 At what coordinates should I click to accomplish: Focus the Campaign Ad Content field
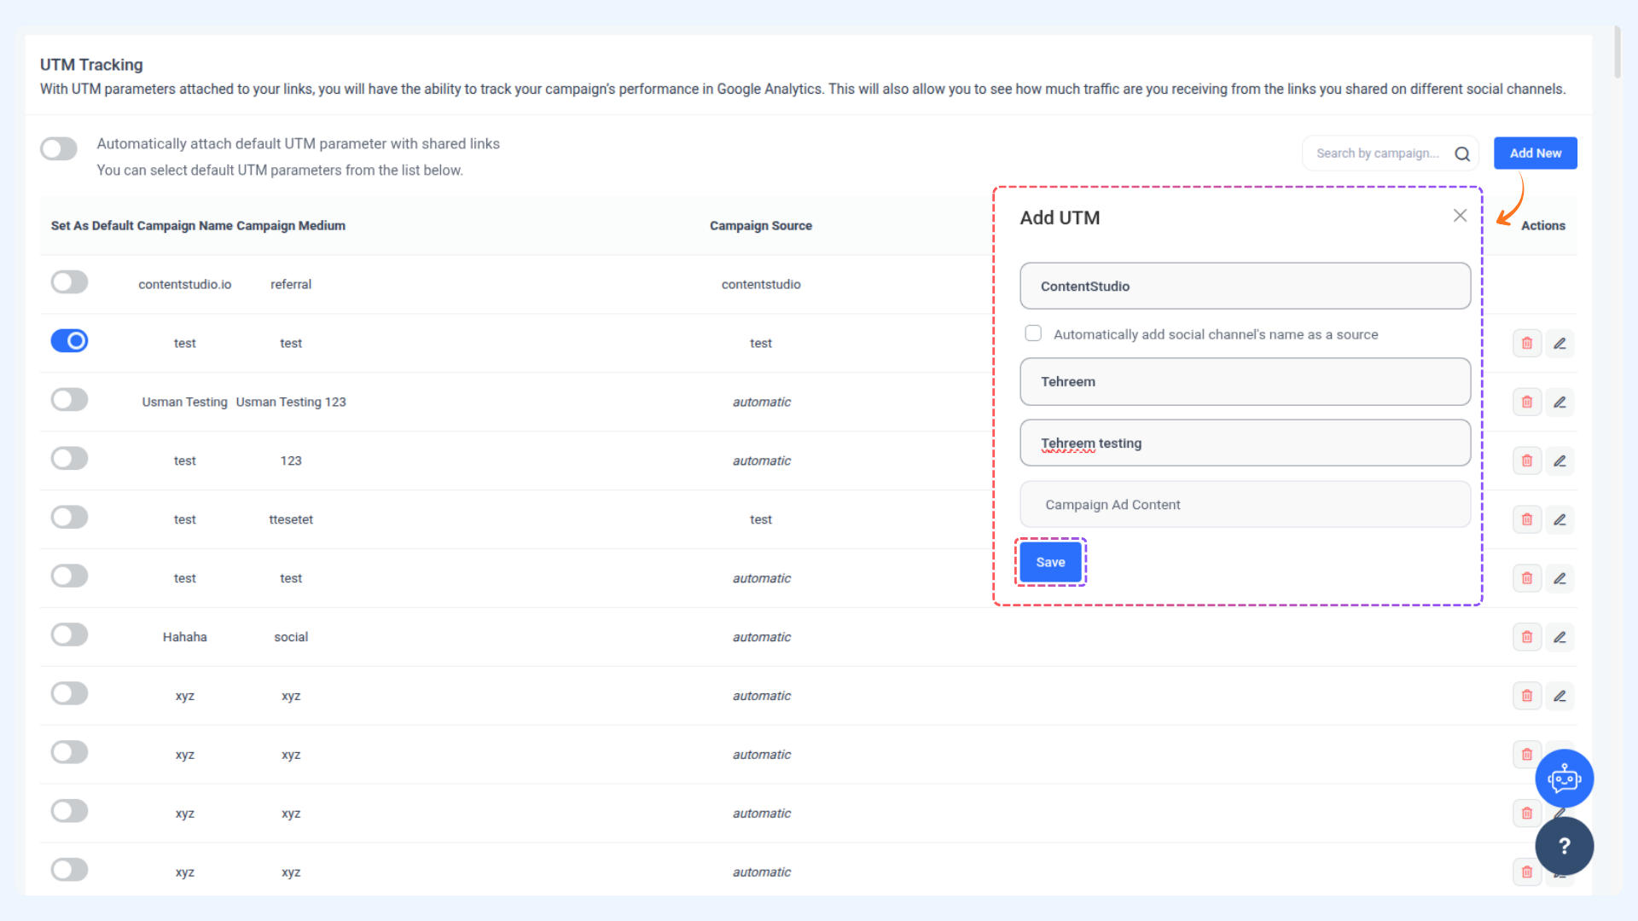coord(1245,505)
